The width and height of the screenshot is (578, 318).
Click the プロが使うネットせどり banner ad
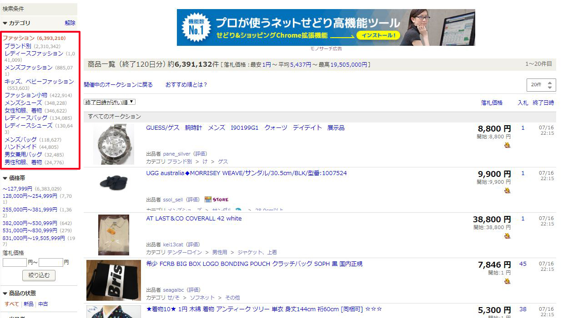click(x=326, y=27)
